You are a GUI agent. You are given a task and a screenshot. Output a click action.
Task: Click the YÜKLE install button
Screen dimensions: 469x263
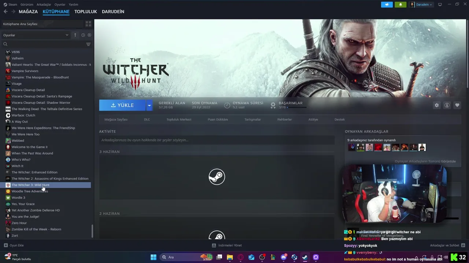122,105
